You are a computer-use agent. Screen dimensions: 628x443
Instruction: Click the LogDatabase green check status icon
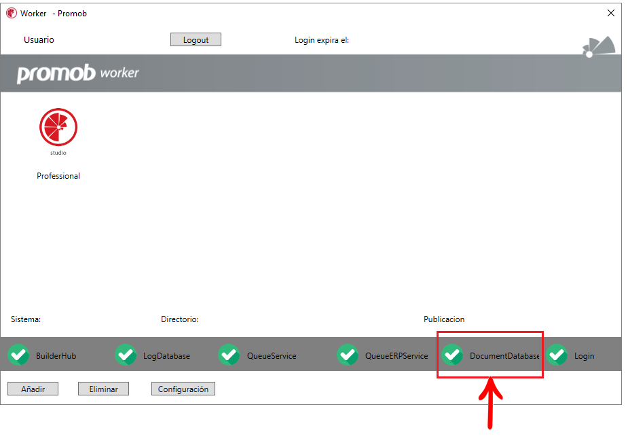pos(126,355)
